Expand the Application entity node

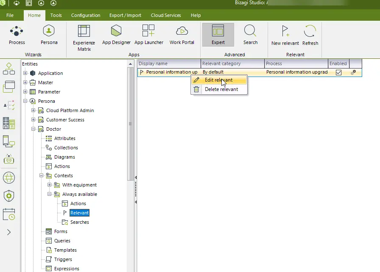coord(25,73)
